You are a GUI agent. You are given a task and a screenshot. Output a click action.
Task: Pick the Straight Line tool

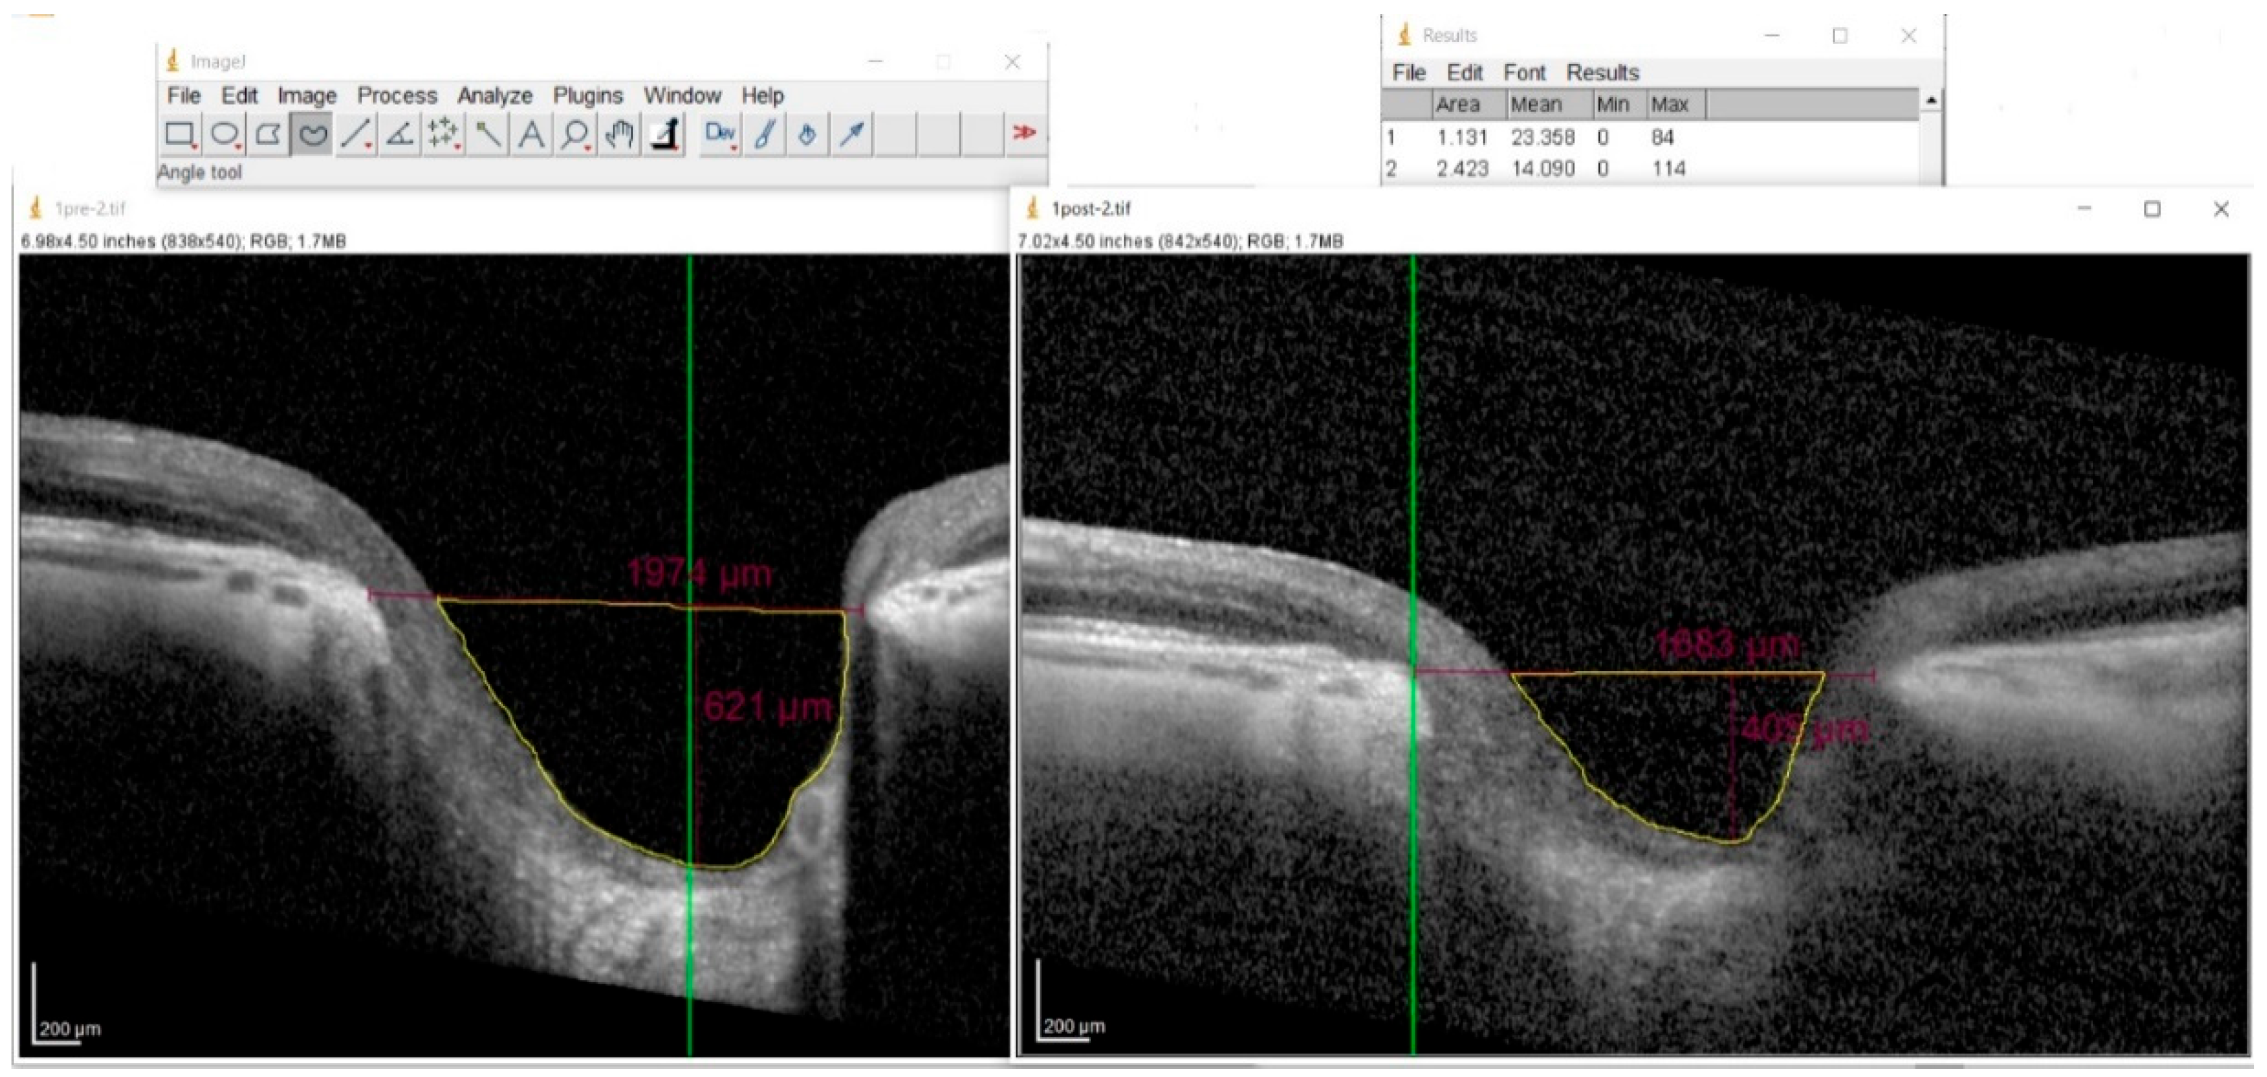(355, 134)
